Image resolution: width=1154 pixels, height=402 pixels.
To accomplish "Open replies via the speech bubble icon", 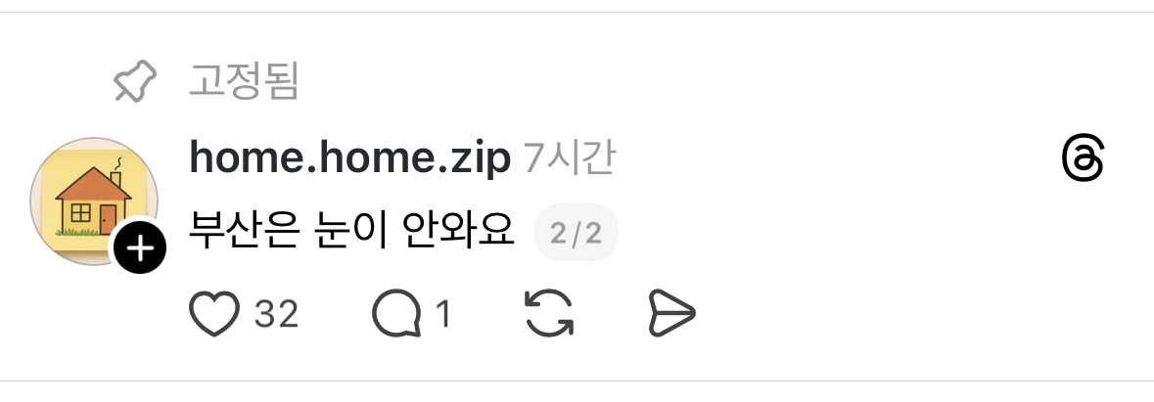I will tap(397, 314).
